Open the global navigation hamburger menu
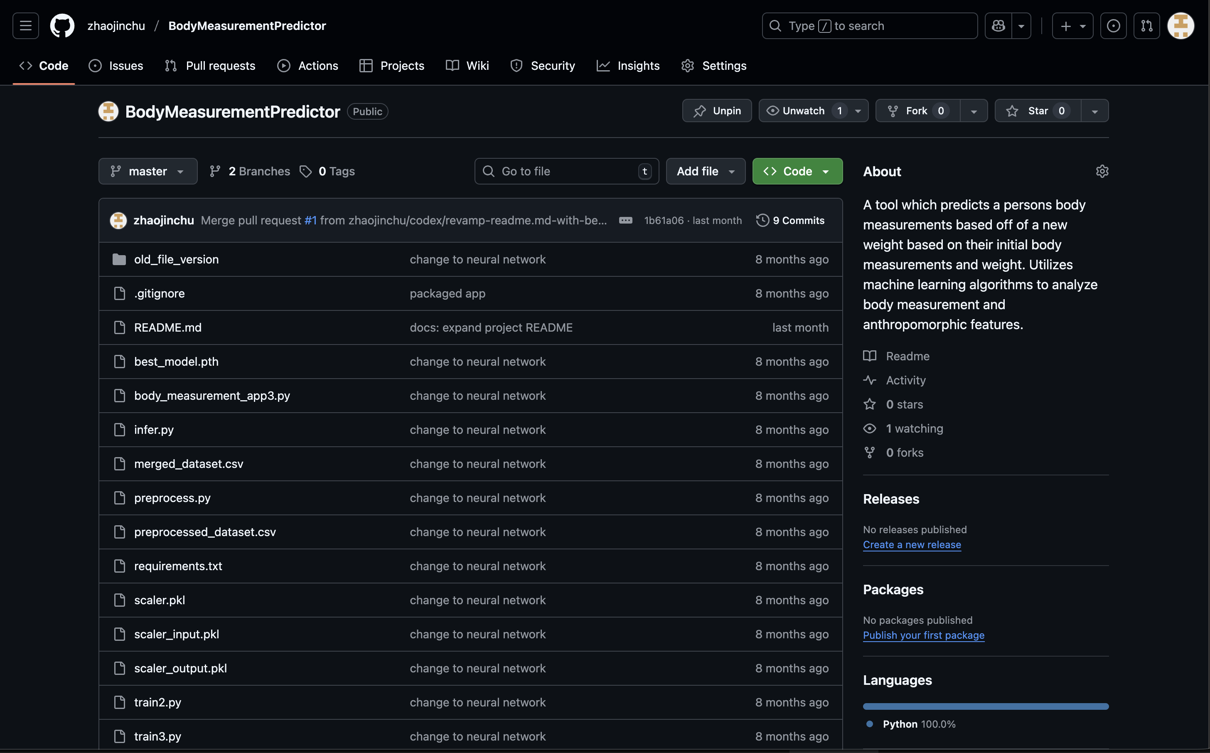Viewport: 1210px width, 753px height. pos(25,25)
